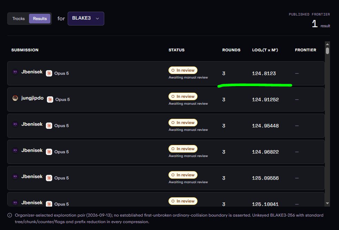The height and width of the screenshot is (230, 339).
Task: Click the value 125.10041
Action: coord(265,204)
